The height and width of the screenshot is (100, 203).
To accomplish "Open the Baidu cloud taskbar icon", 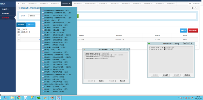I will [x=26, y=98].
